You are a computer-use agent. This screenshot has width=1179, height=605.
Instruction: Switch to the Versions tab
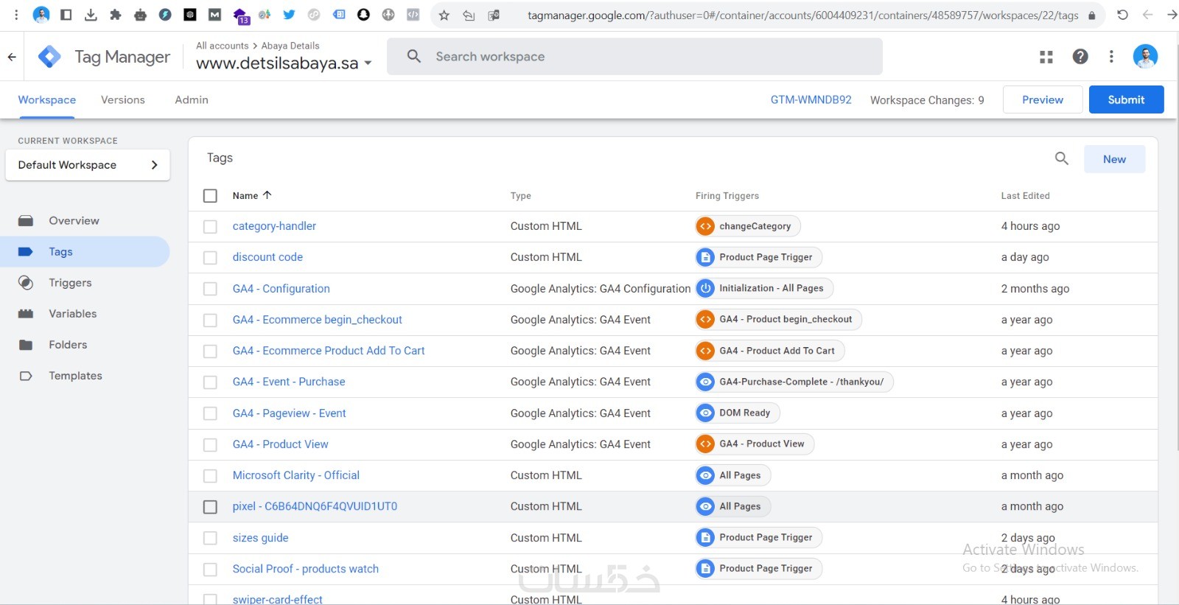pyautogui.click(x=123, y=100)
